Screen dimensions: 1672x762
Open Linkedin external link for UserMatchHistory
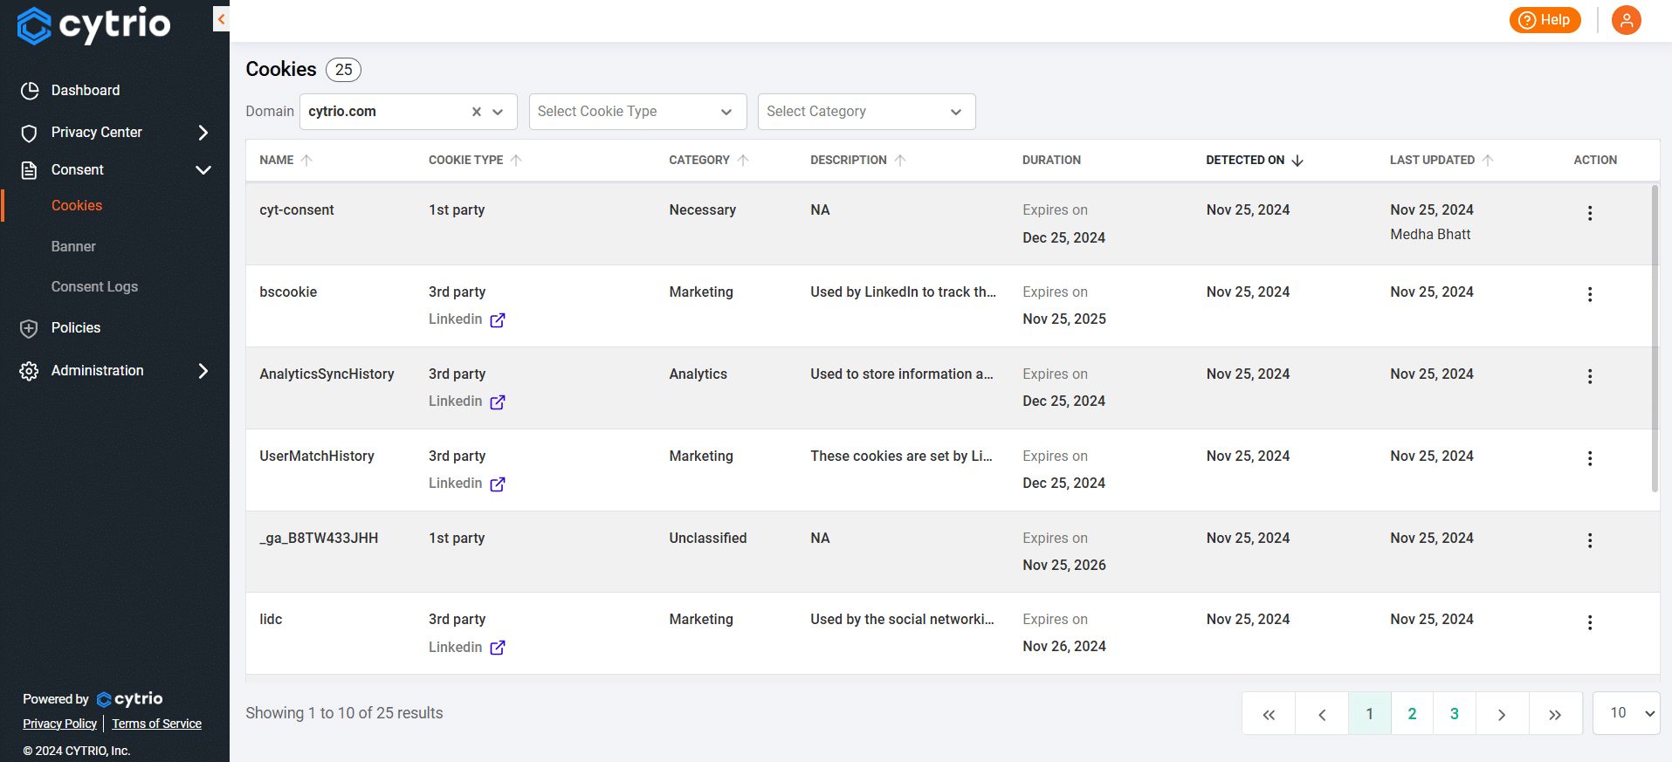pos(497,484)
